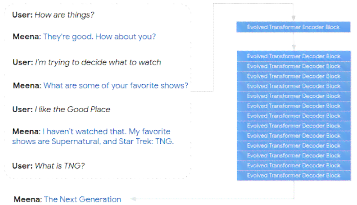
Task: Click the final response "The Next Generation"
Action: [82, 199]
